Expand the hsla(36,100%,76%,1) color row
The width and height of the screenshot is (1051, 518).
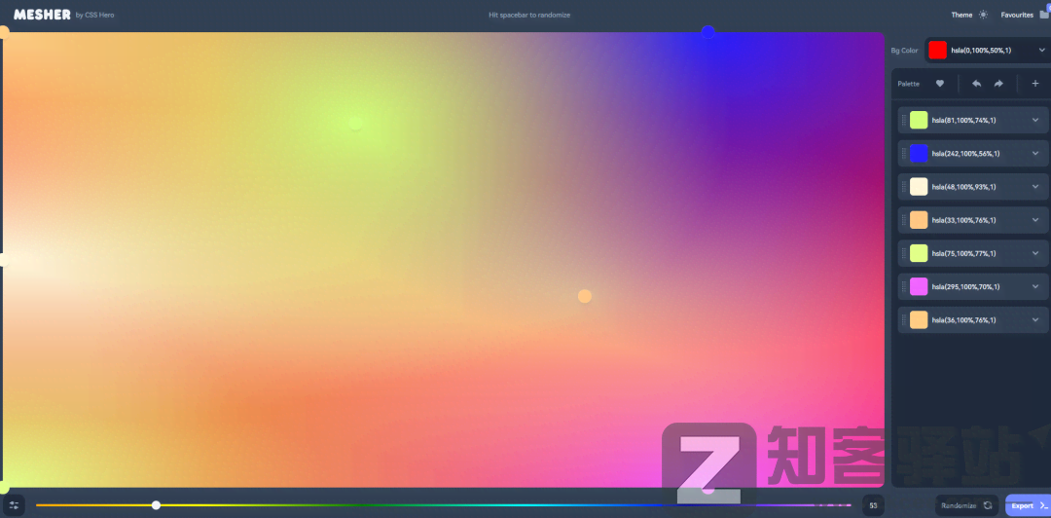[x=1035, y=319]
